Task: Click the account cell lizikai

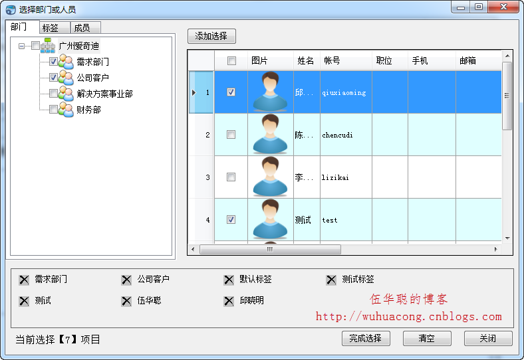Action: coord(346,177)
